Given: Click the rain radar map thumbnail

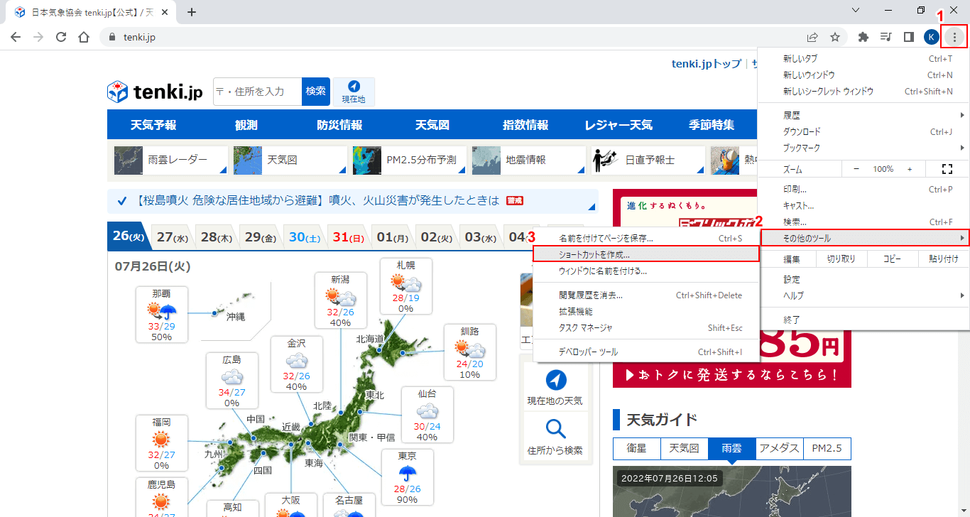Looking at the screenshot, I should [731, 491].
